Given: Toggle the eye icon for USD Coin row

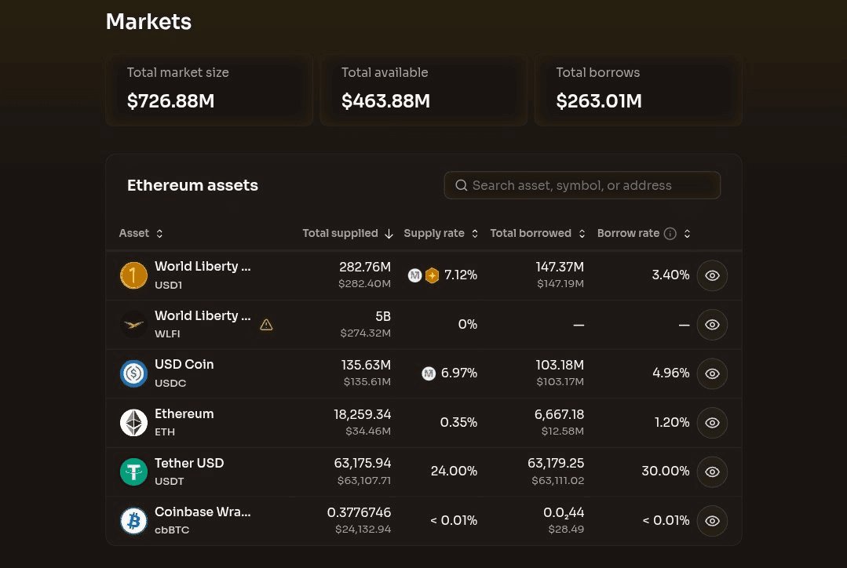Looking at the screenshot, I should click(x=712, y=373).
